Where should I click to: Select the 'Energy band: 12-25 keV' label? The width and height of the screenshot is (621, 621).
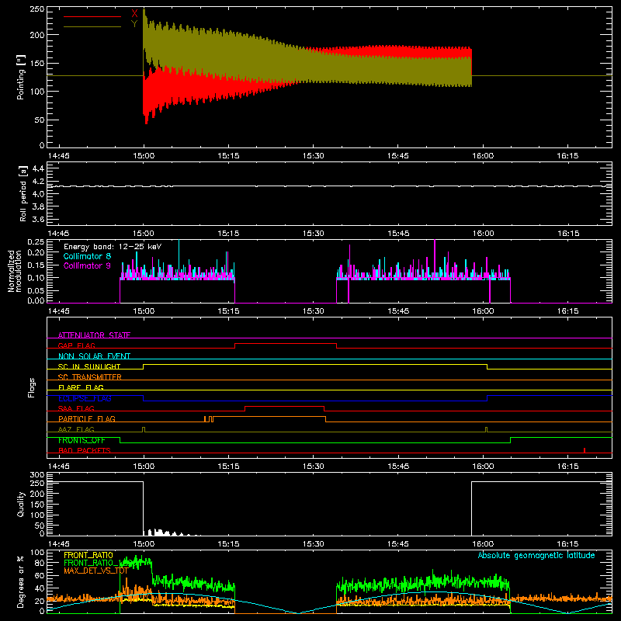(x=113, y=247)
